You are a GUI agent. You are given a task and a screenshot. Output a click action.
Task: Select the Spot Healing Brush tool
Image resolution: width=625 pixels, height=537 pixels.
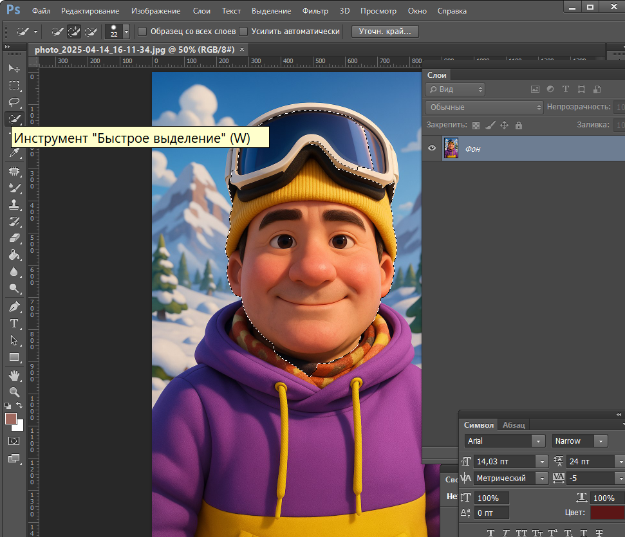14,171
